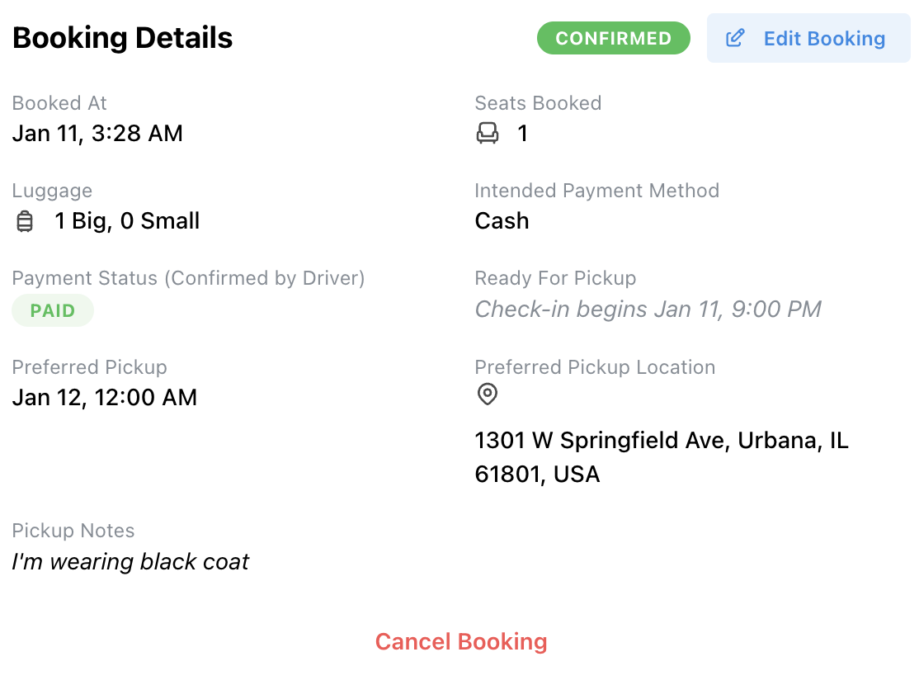The width and height of the screenshot is (919, 685).
Task: Click the green CONFIRMED status badge
Action: pyautogui.click(x=614, y=37)
